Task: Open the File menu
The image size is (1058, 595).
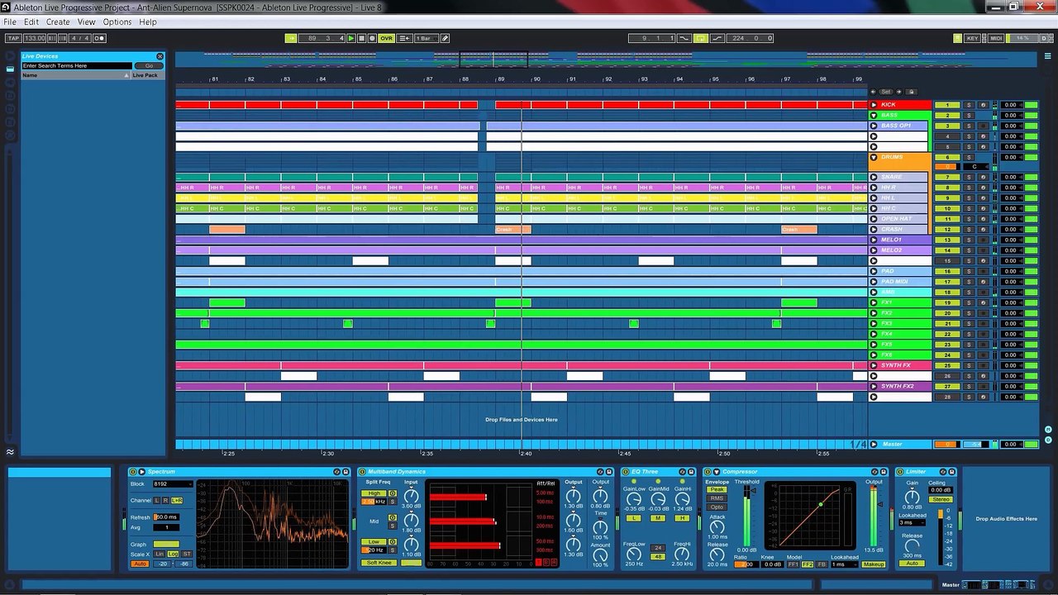Action: click(x=10, y=21)
